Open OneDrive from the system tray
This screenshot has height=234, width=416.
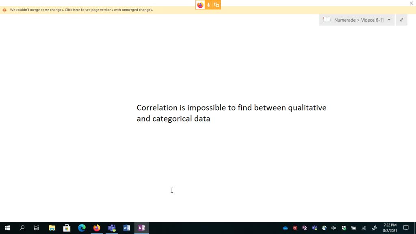pyautogui.click(x=285, y=228)
